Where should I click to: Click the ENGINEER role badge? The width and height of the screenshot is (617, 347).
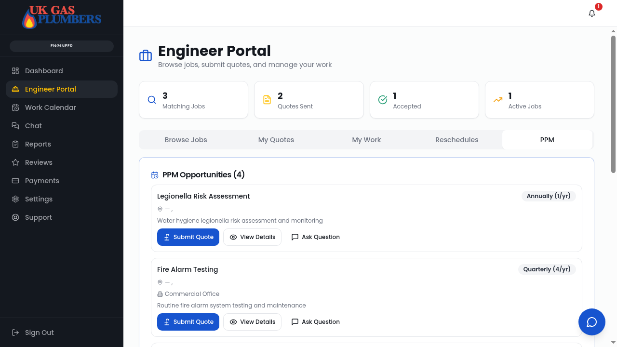(62, 46)
